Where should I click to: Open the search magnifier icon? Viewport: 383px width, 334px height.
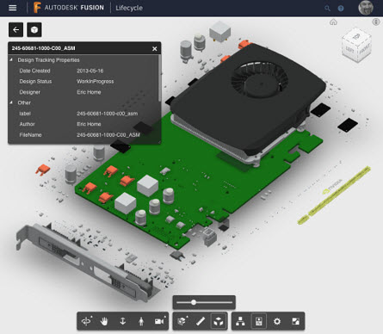327,9
